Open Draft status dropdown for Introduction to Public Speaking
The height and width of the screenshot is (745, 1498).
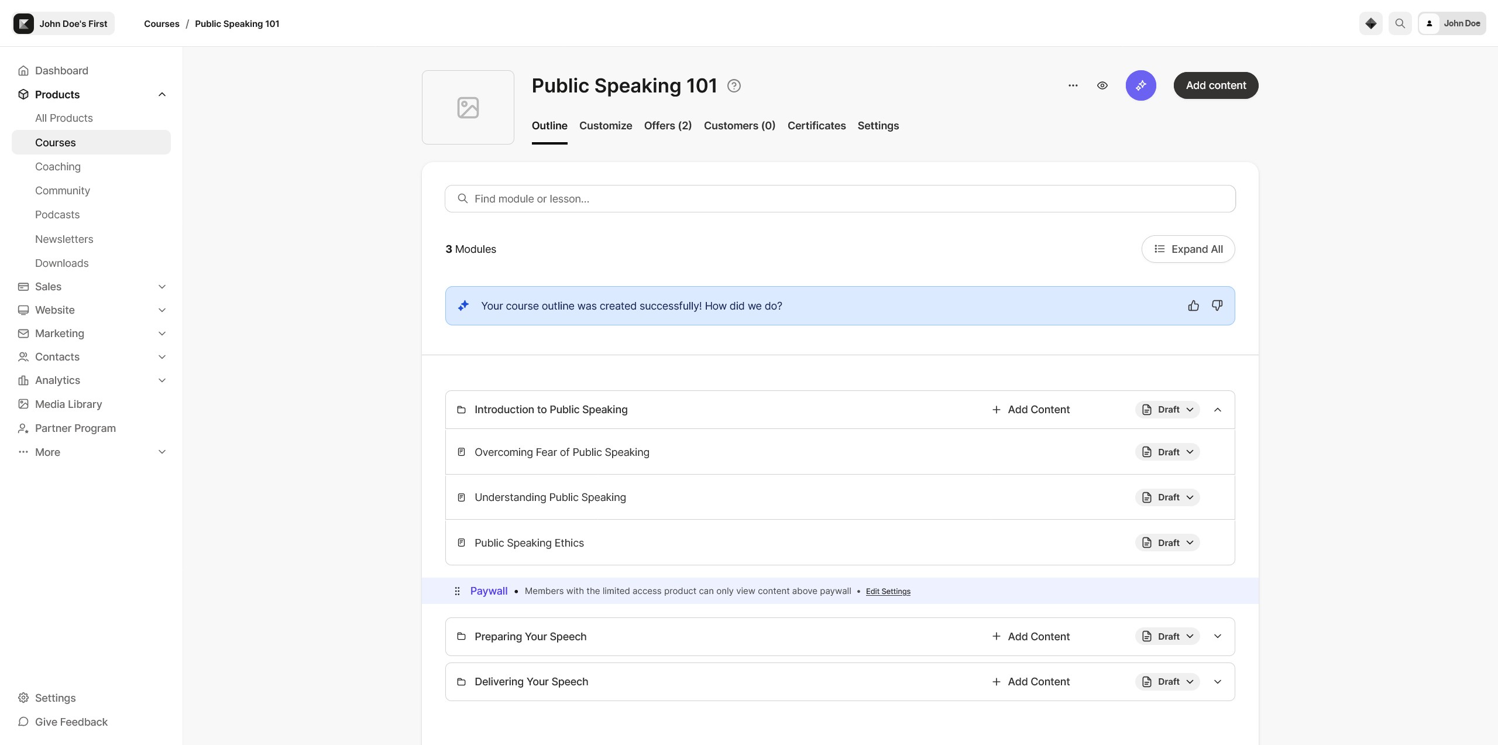1167,410
